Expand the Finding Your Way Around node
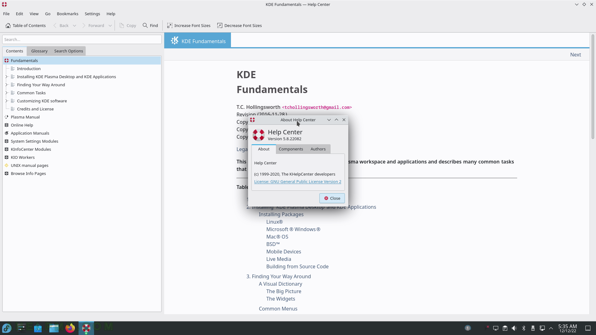 click(x=7, y=85)
